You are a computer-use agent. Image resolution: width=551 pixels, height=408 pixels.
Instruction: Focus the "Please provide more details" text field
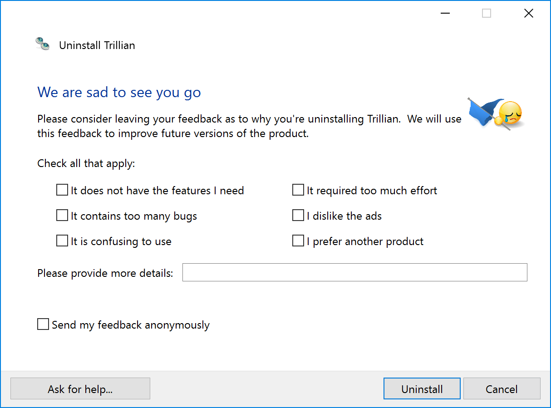[355, 272]
